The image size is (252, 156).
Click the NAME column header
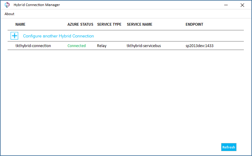(20, 24)
